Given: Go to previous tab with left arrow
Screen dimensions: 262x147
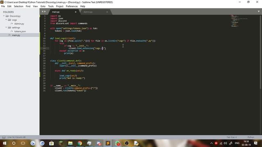Looking at the screenshot, I should pyautogui.click(x=43, y=11).
